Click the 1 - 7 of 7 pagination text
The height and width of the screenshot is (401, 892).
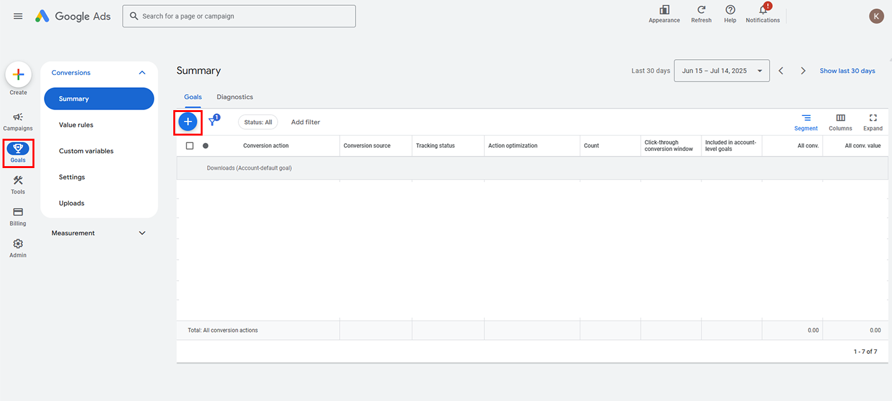tap(865, 351)
